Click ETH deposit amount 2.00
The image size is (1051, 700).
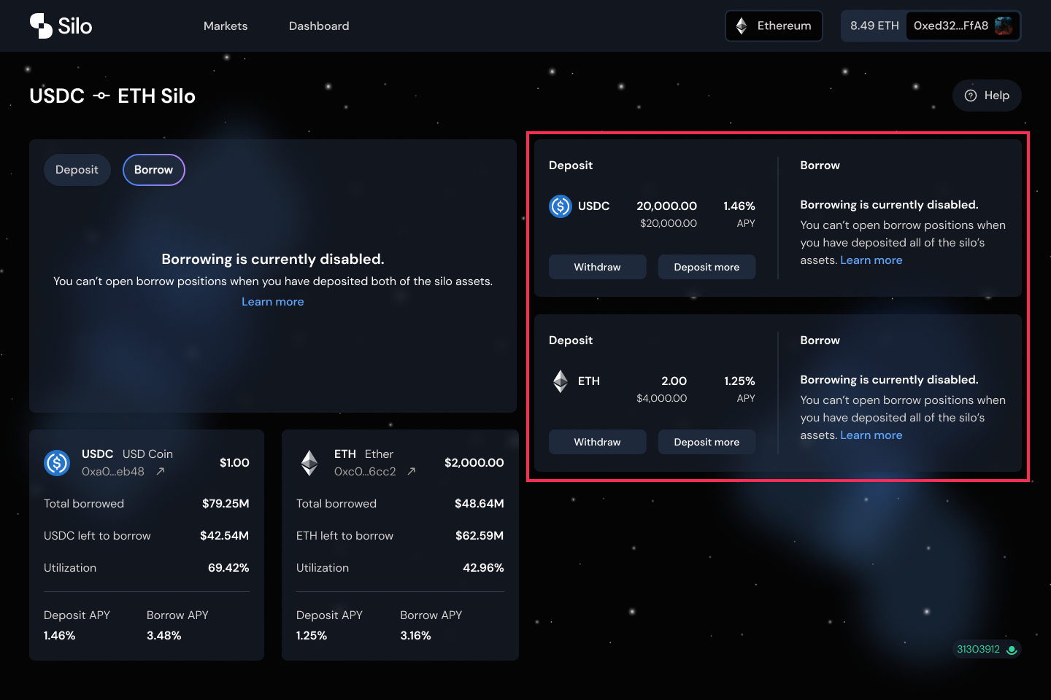click(x=674, y=381)
